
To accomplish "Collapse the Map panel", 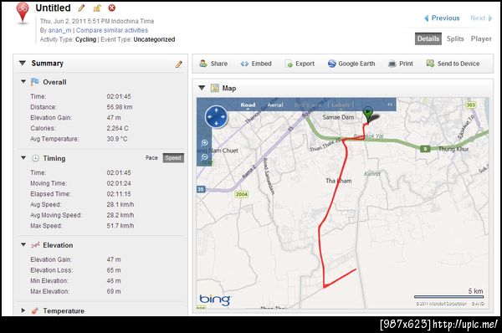I will 202,88.
